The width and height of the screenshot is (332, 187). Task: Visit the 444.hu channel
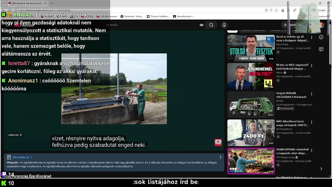tap(280, 73)
